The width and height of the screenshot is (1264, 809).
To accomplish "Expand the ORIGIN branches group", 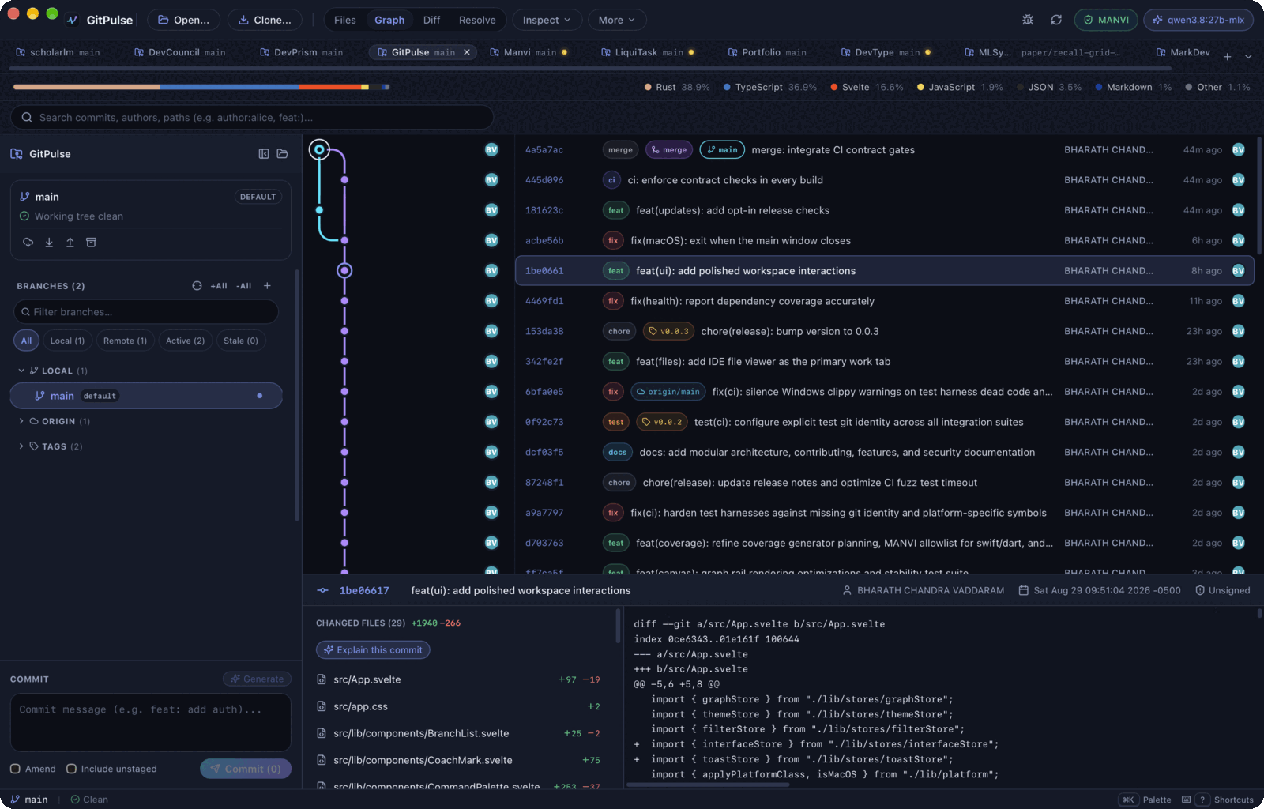I will pyautogui.click(x=21, y=421).
